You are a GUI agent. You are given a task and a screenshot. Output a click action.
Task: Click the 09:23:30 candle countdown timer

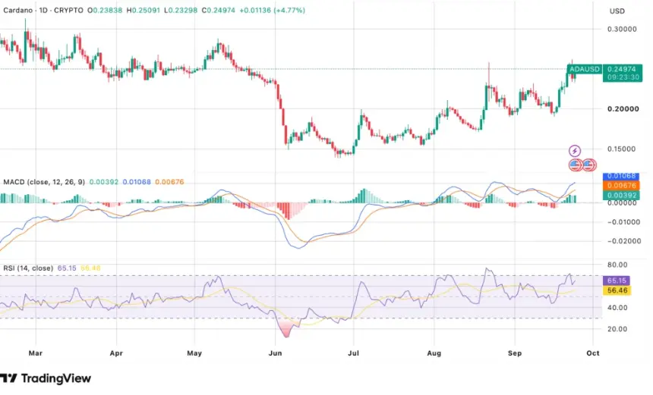[x=623, y=77]
